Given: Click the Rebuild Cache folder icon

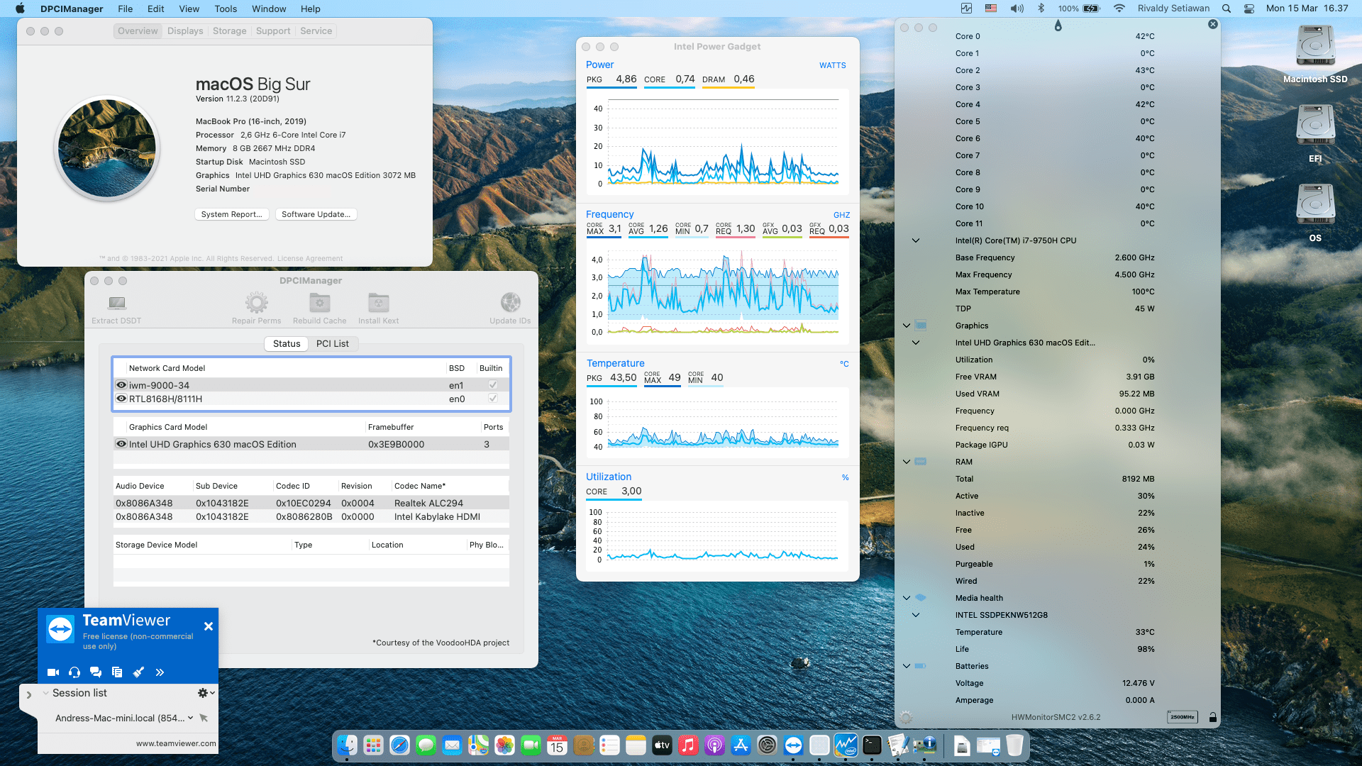Looking at the screenshot, I should [319, 303].
